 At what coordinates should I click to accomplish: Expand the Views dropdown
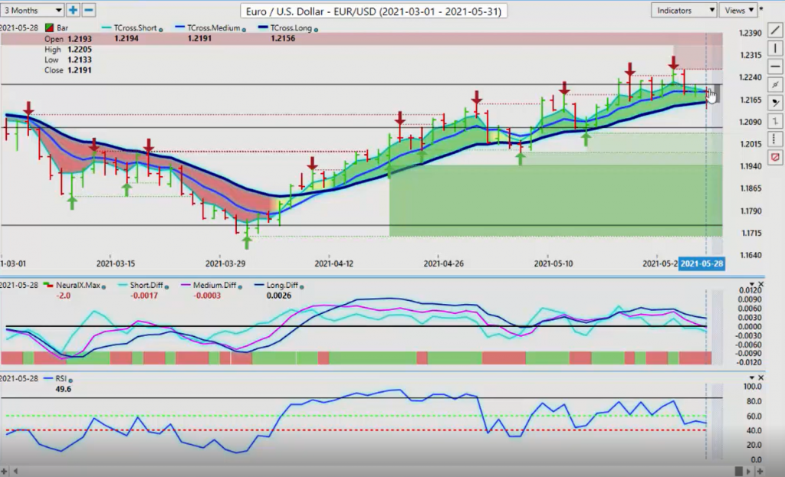pyautogui.click(x=740, y=10)
